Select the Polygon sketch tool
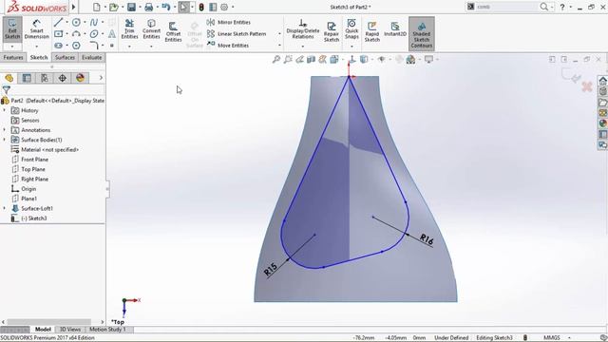This screenshot has width=608, height=342. [x=76, y=46]
